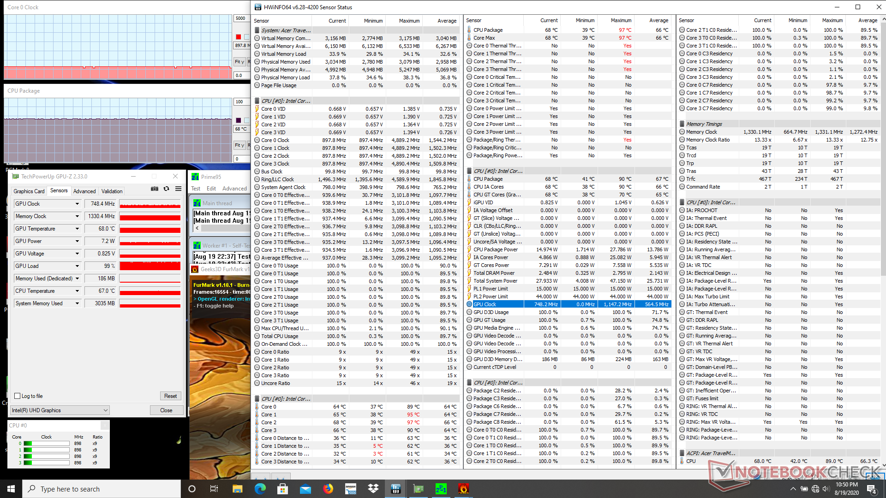Open the GPU-Z hamburger menu

[x=179, y=189]
